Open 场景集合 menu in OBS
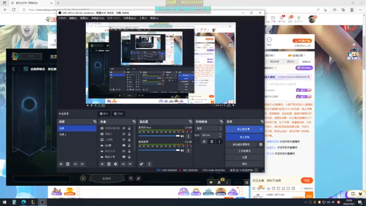 130,18
